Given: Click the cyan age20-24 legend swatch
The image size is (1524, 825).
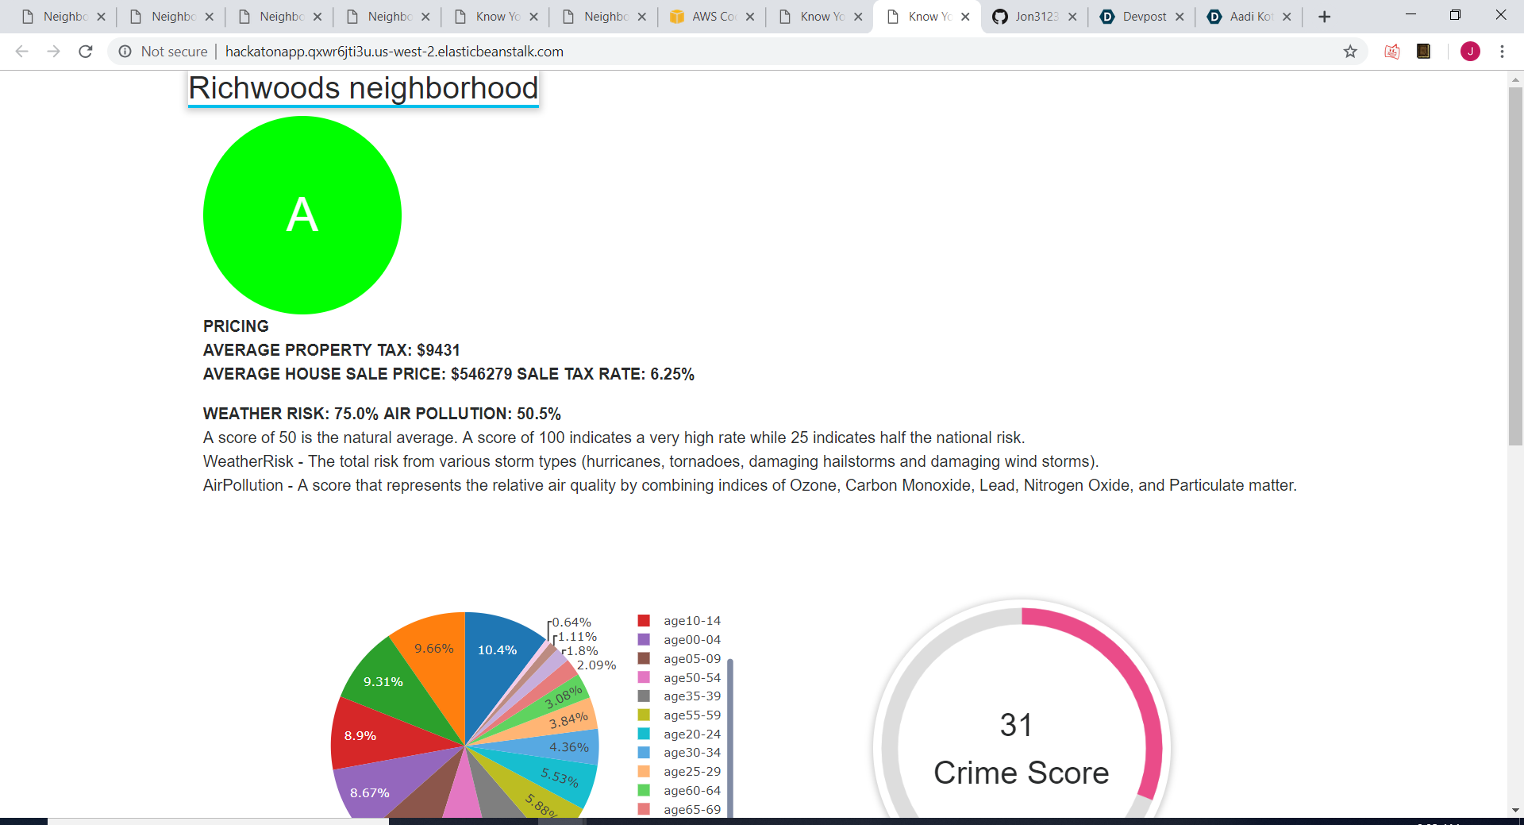Looking at the screenshot, I should coord(644,734).
